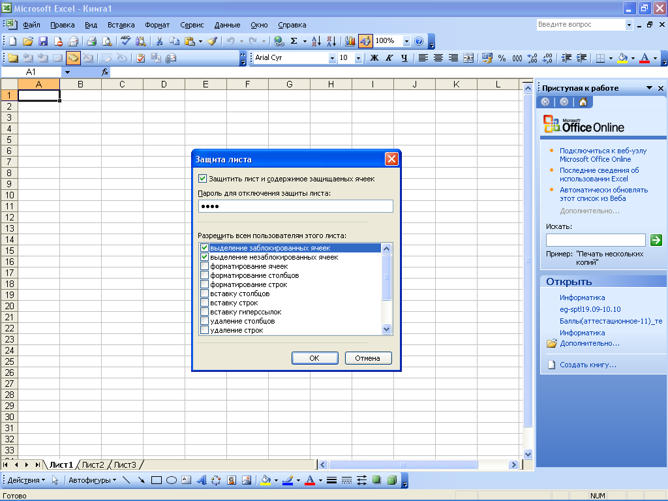Create a new blank workbook from toolbar
668x501 pixels.
pyautogui.click(x=13, y=41)
